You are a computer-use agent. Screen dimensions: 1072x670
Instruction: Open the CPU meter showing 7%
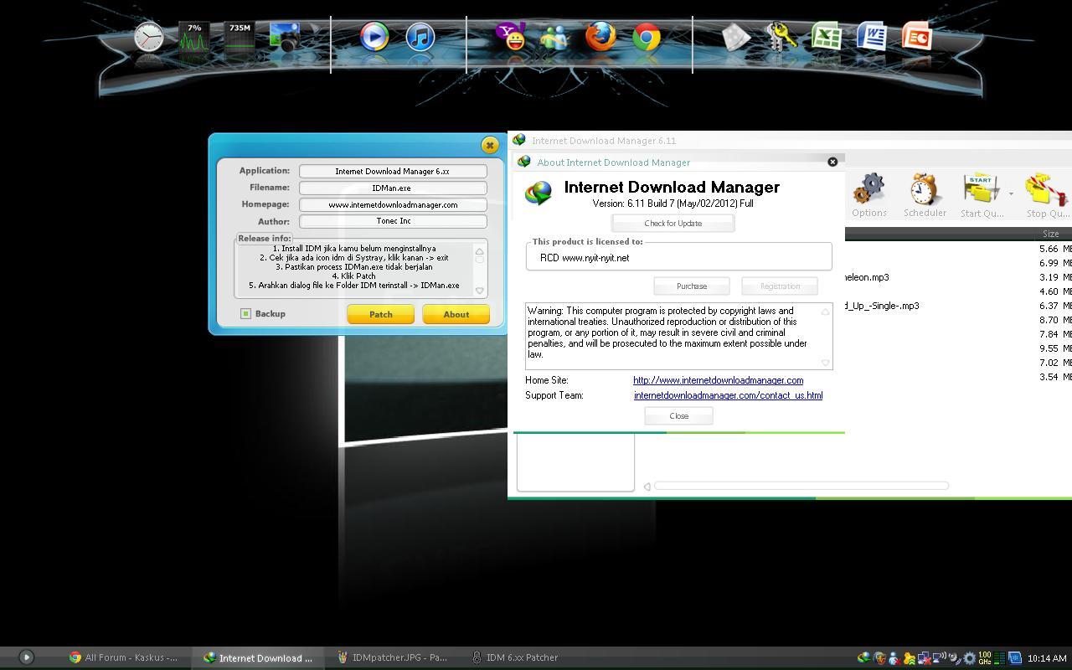pyautogui.click(x=194, y=38)
